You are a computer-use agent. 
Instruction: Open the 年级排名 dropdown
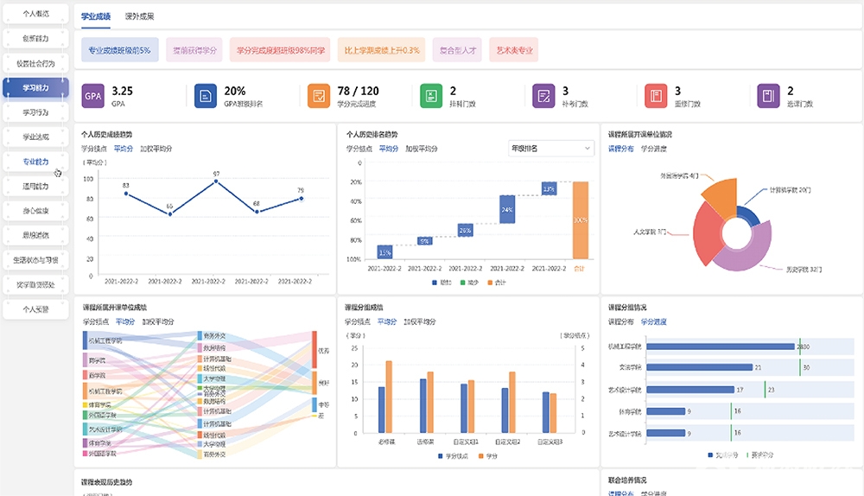point(550,149)
